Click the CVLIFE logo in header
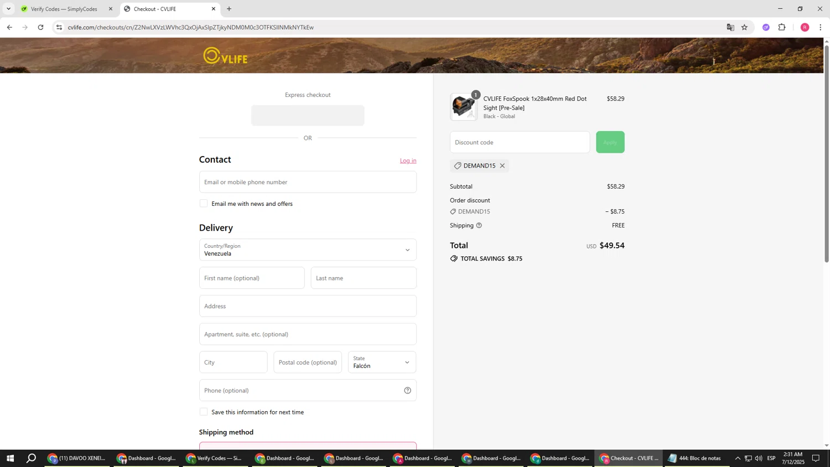This screenshot has height=467, width=830. pos(225,56)
